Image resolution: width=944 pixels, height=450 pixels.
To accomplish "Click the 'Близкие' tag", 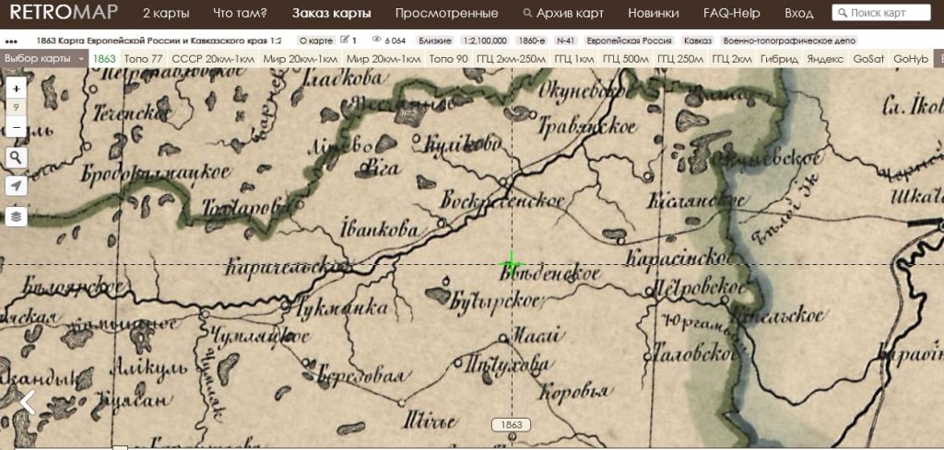I will [x=436, y=40].
